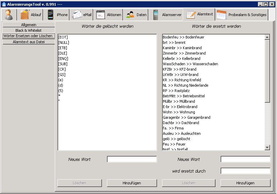This screenshot has width=277, height=194.
Task: Open the Allgemein section
Action: tap(28, 25)
